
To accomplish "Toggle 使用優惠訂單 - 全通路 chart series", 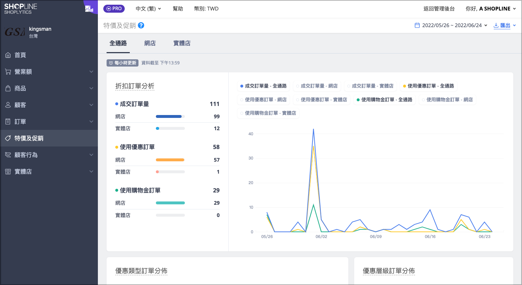I will pyautogui.click(x=428, y=86).
